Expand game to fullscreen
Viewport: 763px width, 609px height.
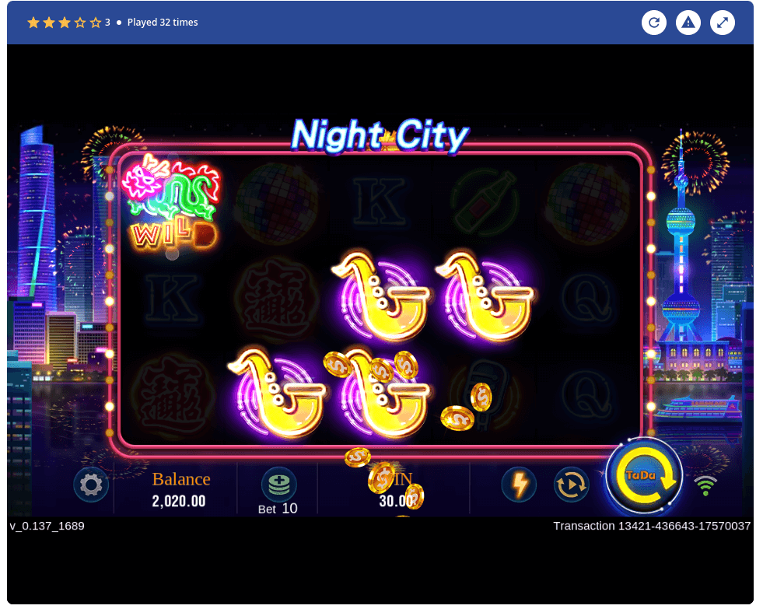pyautogui.click(x=723, y=23)
